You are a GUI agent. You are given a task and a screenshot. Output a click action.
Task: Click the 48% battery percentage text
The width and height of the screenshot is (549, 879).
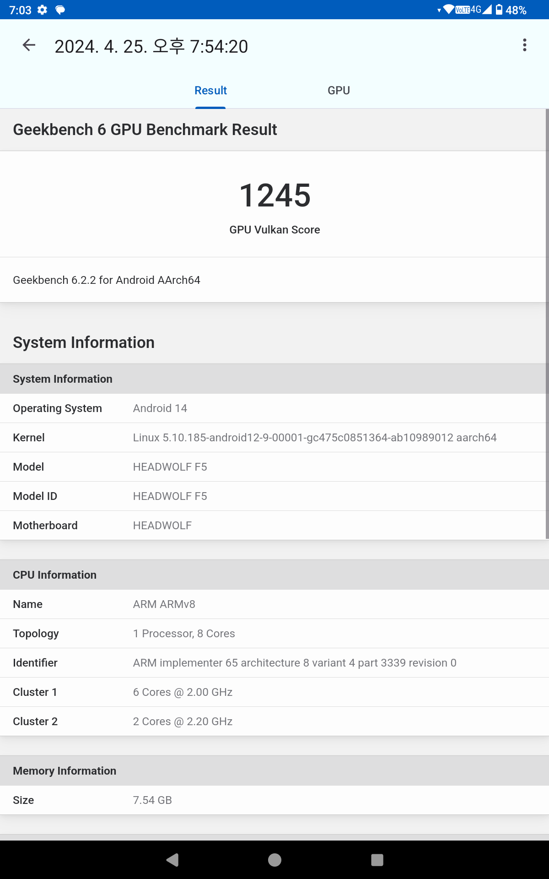click(x=516, y=10)
